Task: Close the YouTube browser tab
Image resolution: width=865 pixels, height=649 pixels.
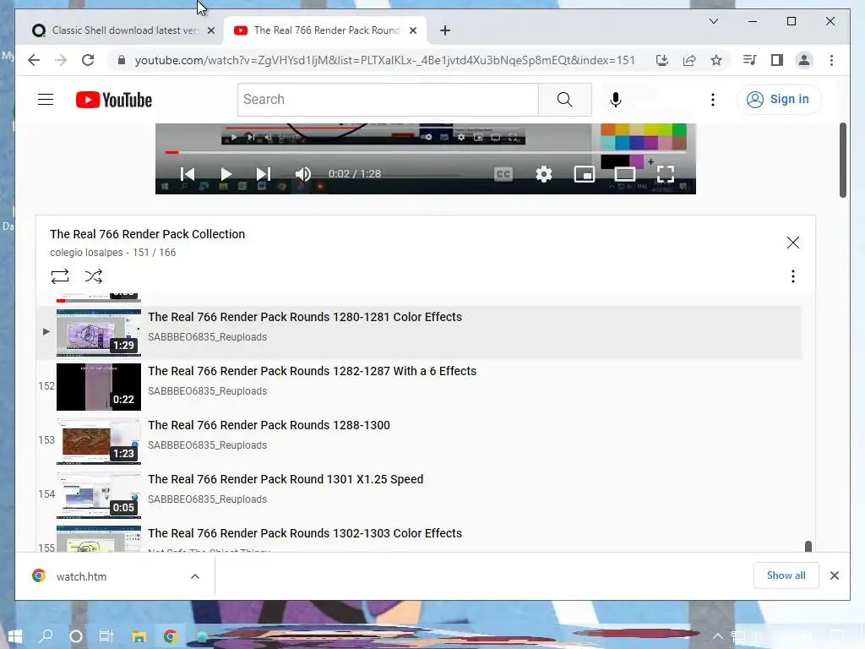Action: [412, 31]
